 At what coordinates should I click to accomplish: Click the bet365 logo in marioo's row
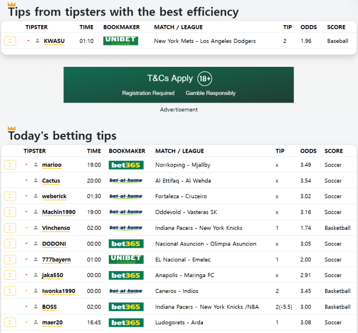(126, 165)
